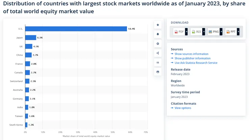This screenshot has width=250, height=140.
Task: Open Show sources information link
Action: click(191, 54)
